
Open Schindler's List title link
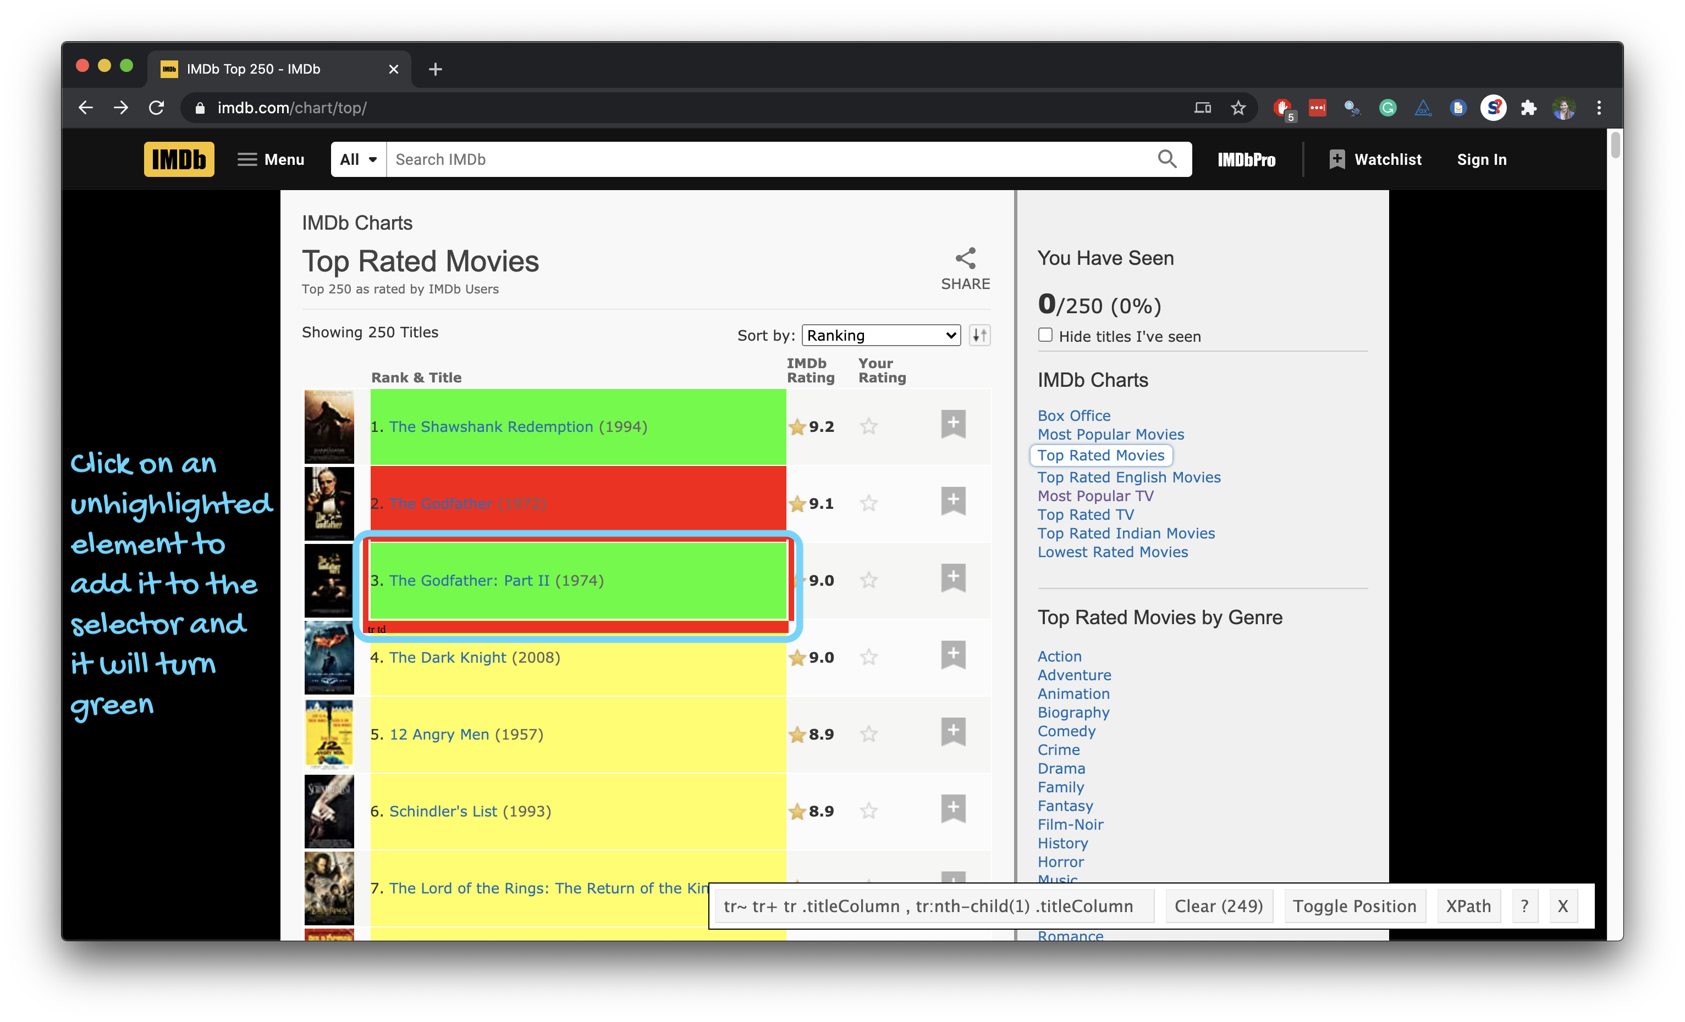tap(443, 811)
